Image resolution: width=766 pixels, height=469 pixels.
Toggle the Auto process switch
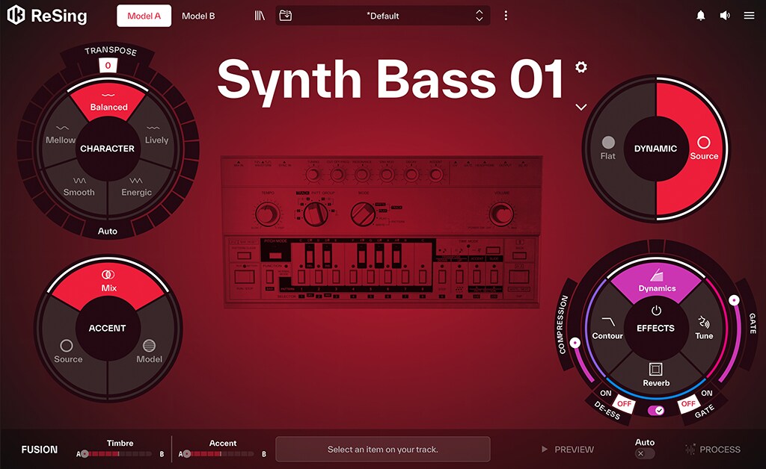pyautogui.click(x=644, y=453)
